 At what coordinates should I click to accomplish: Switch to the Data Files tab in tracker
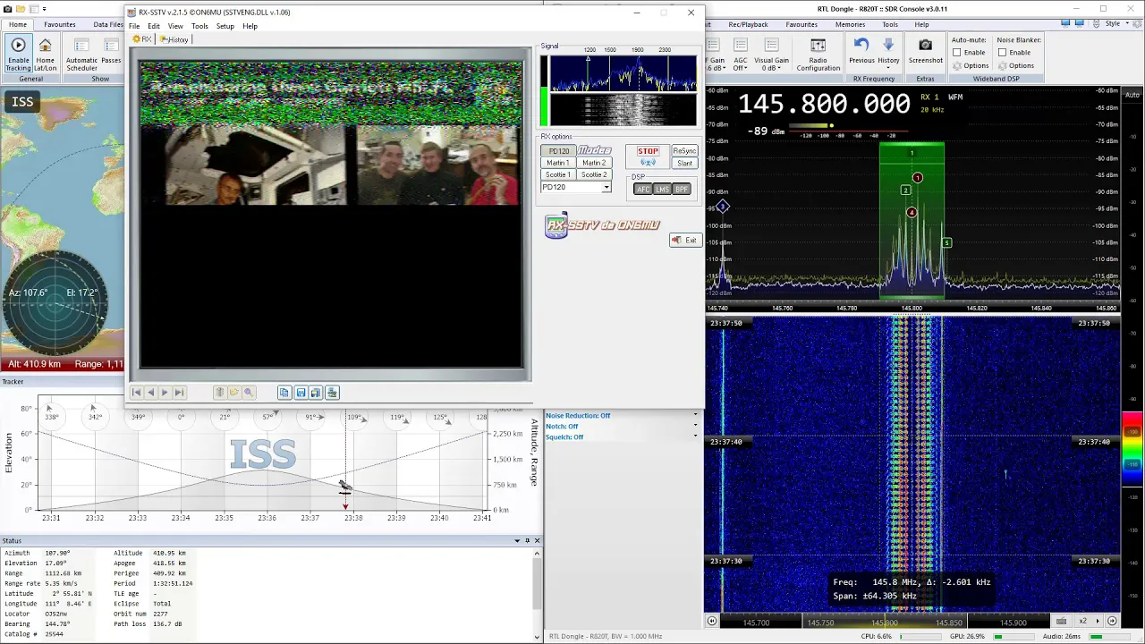click(x=108, y=24)
